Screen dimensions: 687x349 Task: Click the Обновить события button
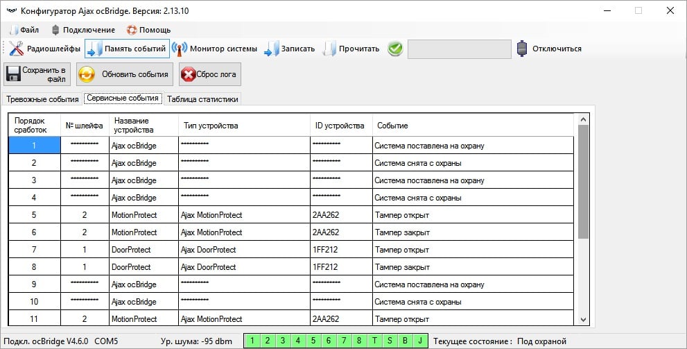point(125,74)
